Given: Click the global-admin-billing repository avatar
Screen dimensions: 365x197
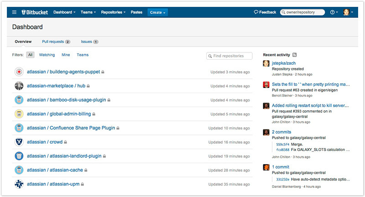Looking at the screenshot, I should tap(19, 114).
